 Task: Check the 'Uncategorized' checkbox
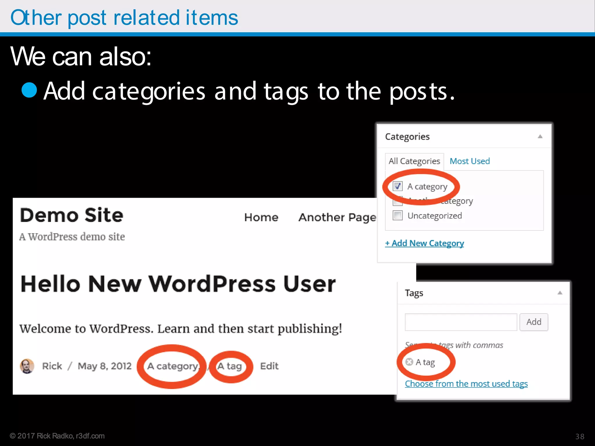tap(397, 215)
